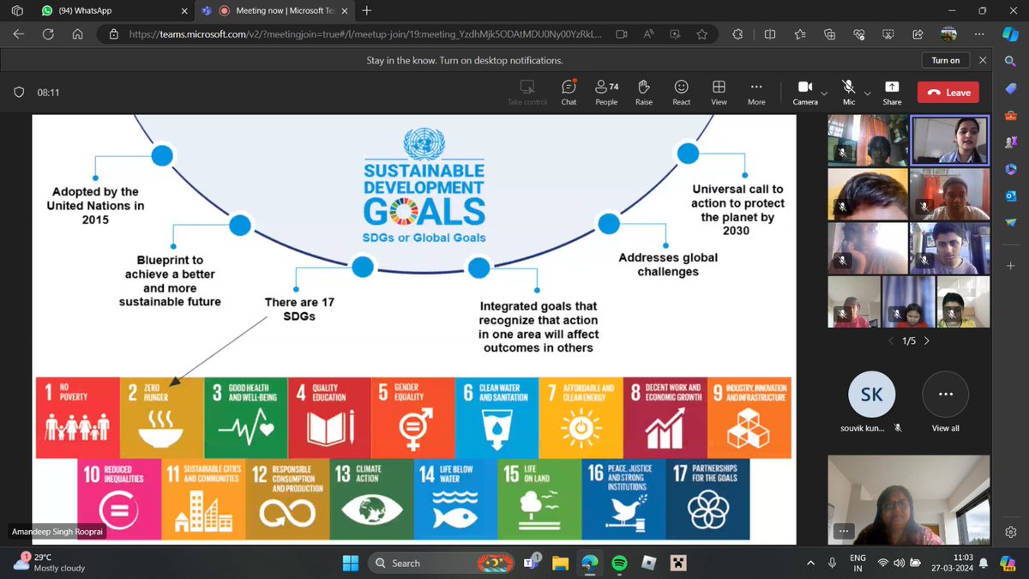1029x579 pixels.
Task: Open the Favorites list
Action: coord(799,34)
